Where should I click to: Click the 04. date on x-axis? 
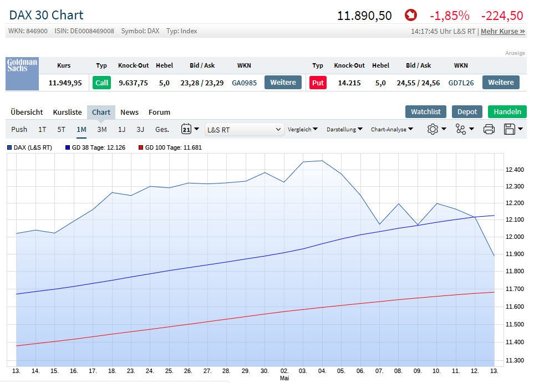point(322,371)
